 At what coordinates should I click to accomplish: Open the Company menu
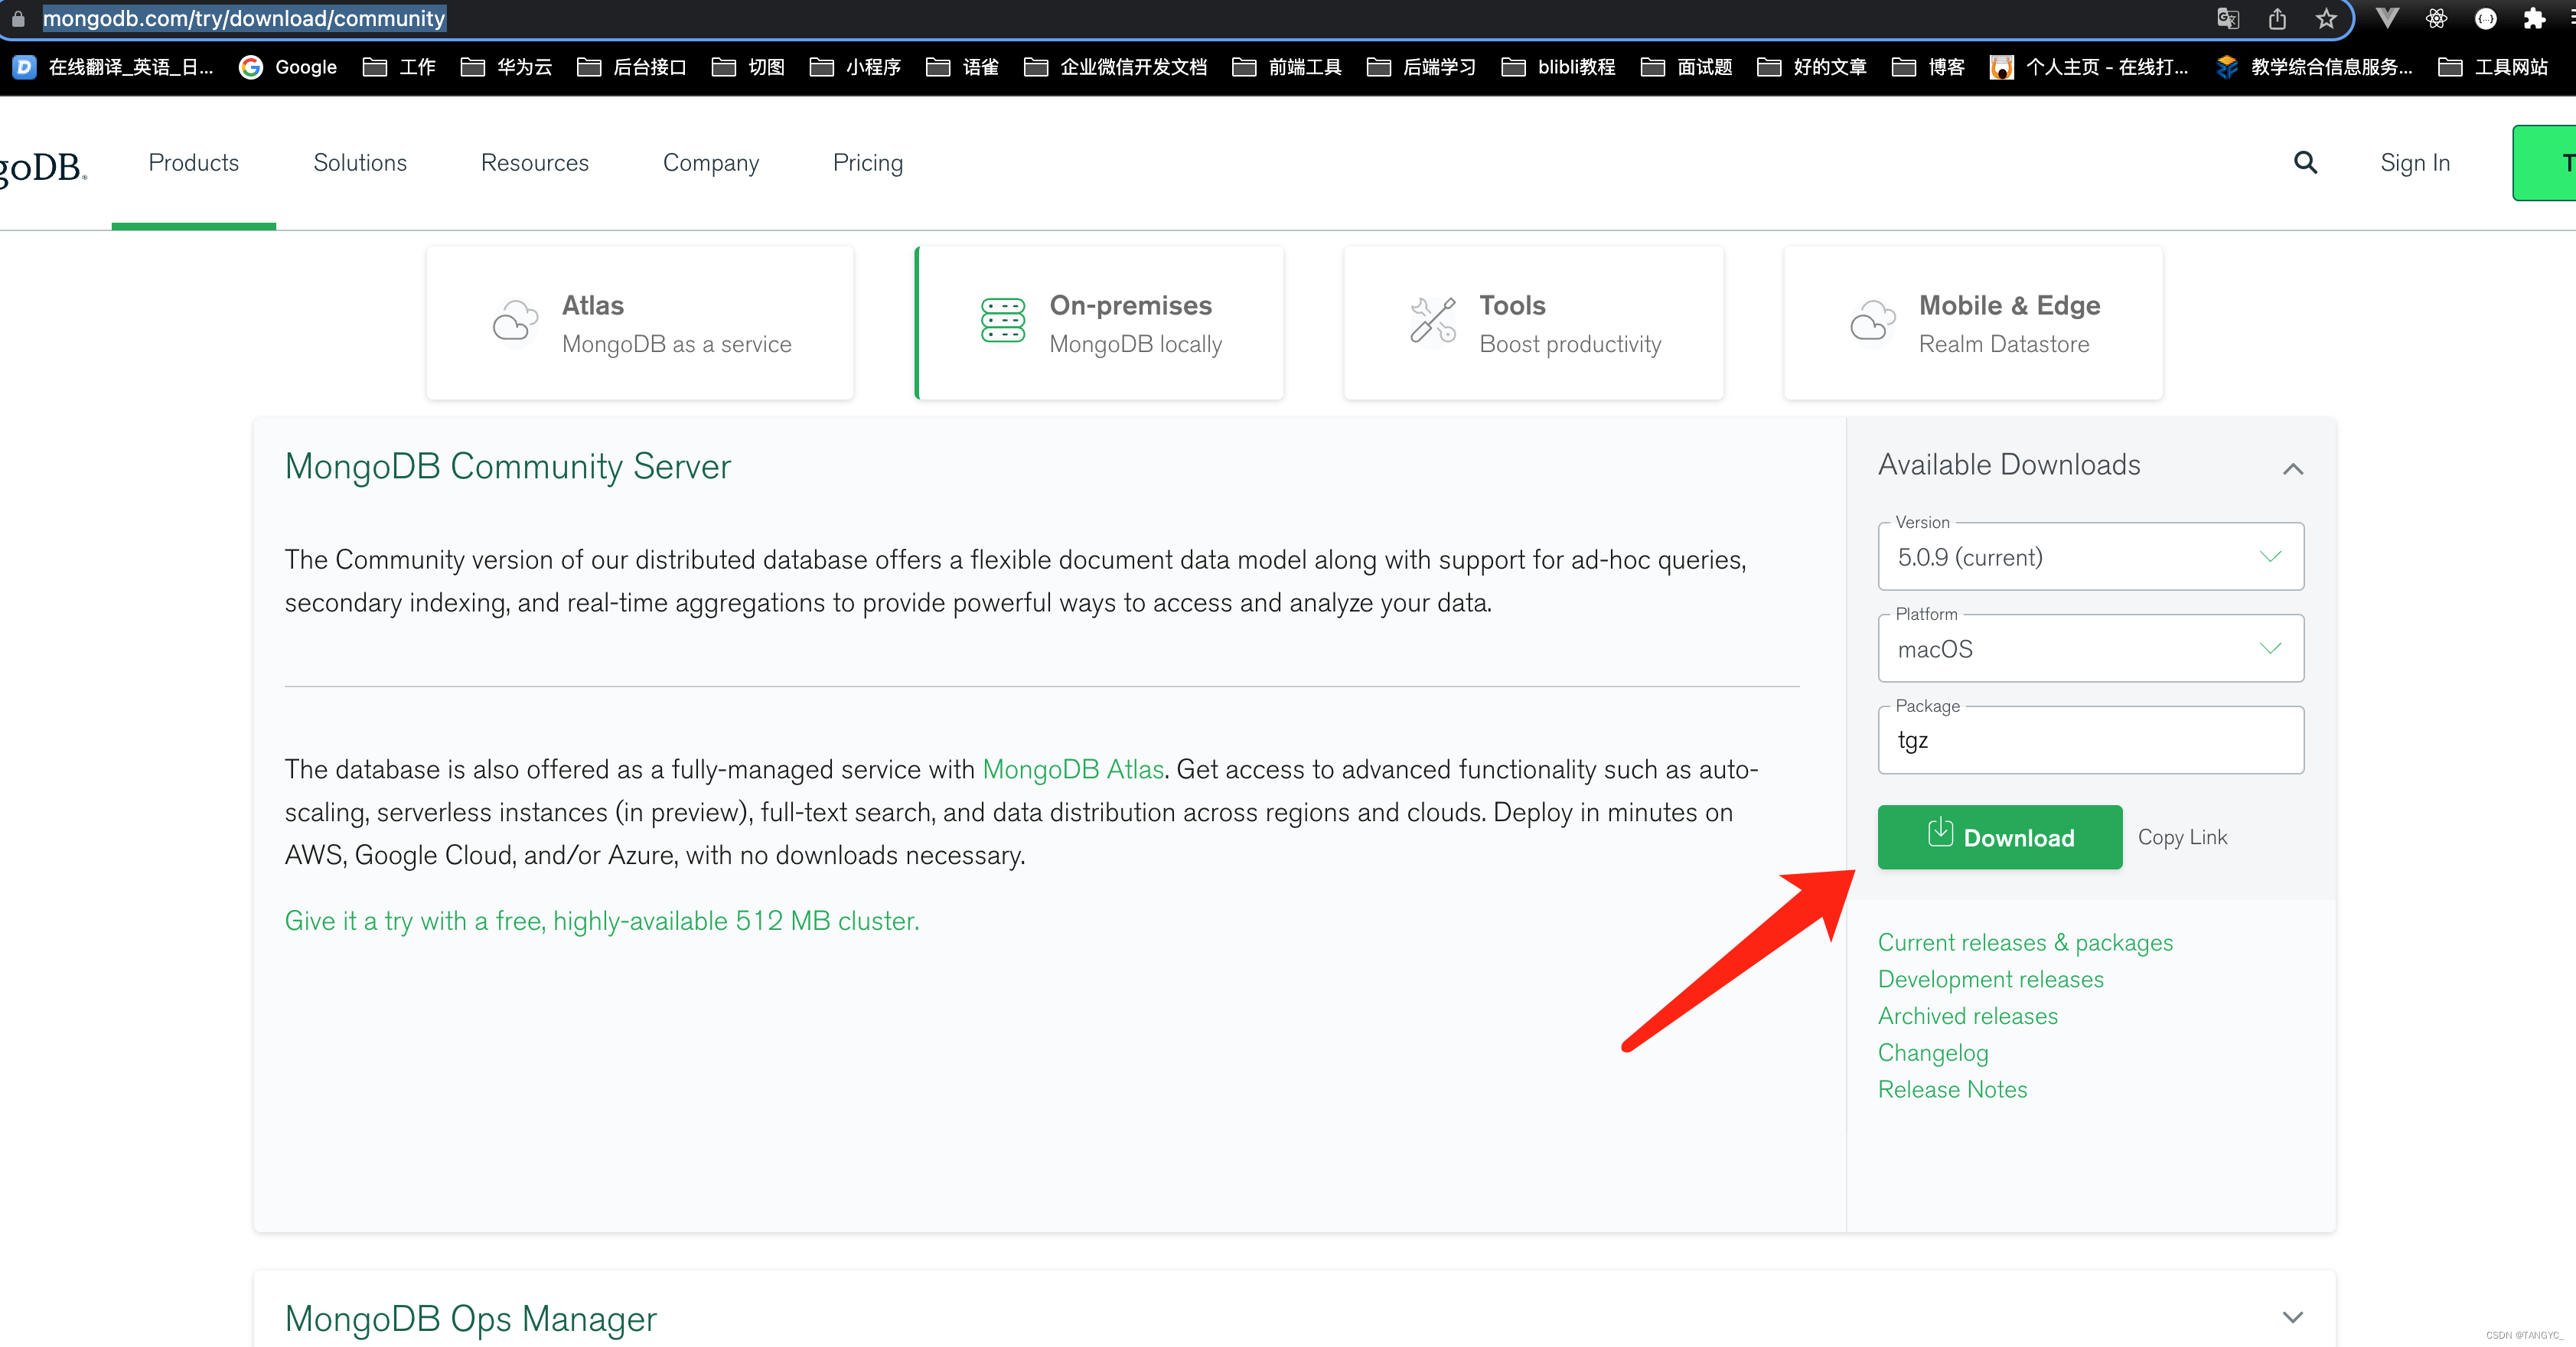(x=711, y=163)
